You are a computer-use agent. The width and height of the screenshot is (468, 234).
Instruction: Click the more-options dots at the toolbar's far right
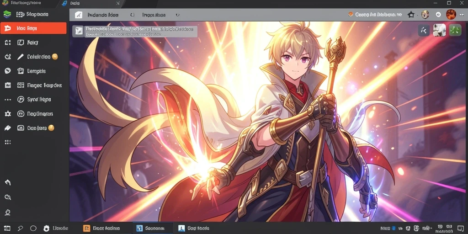pos(462,14)
